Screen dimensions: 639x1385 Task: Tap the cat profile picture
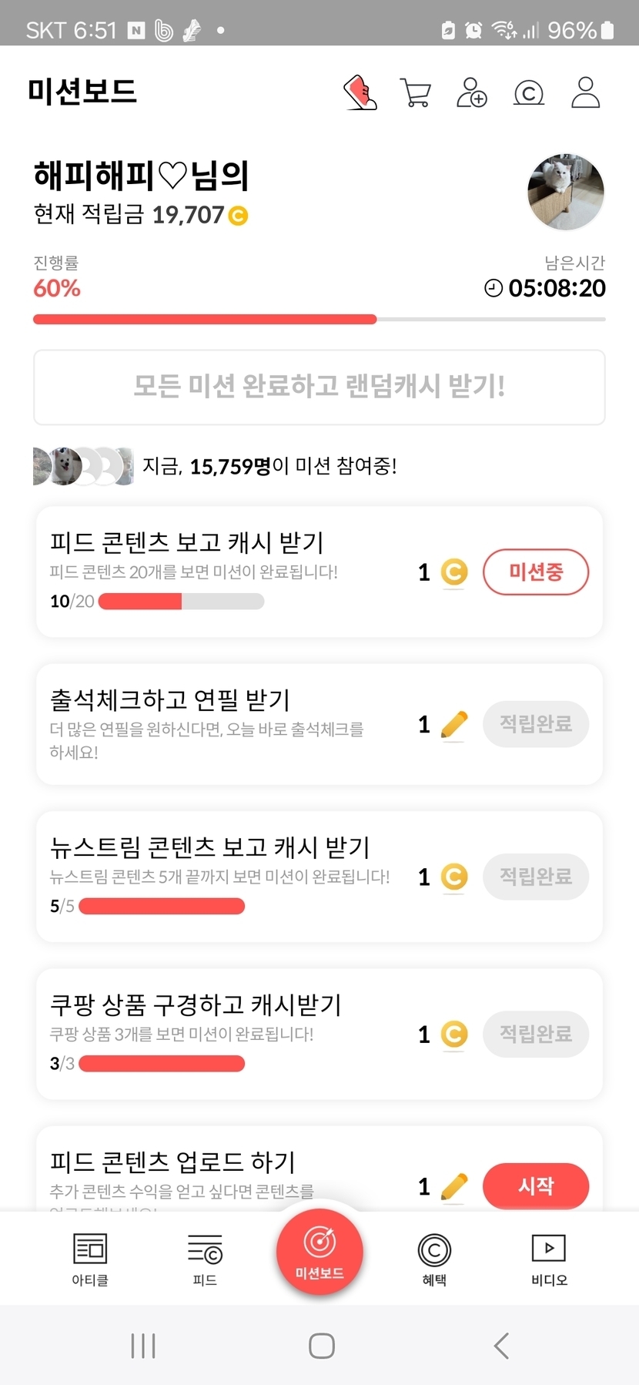(x=565, y=192)
